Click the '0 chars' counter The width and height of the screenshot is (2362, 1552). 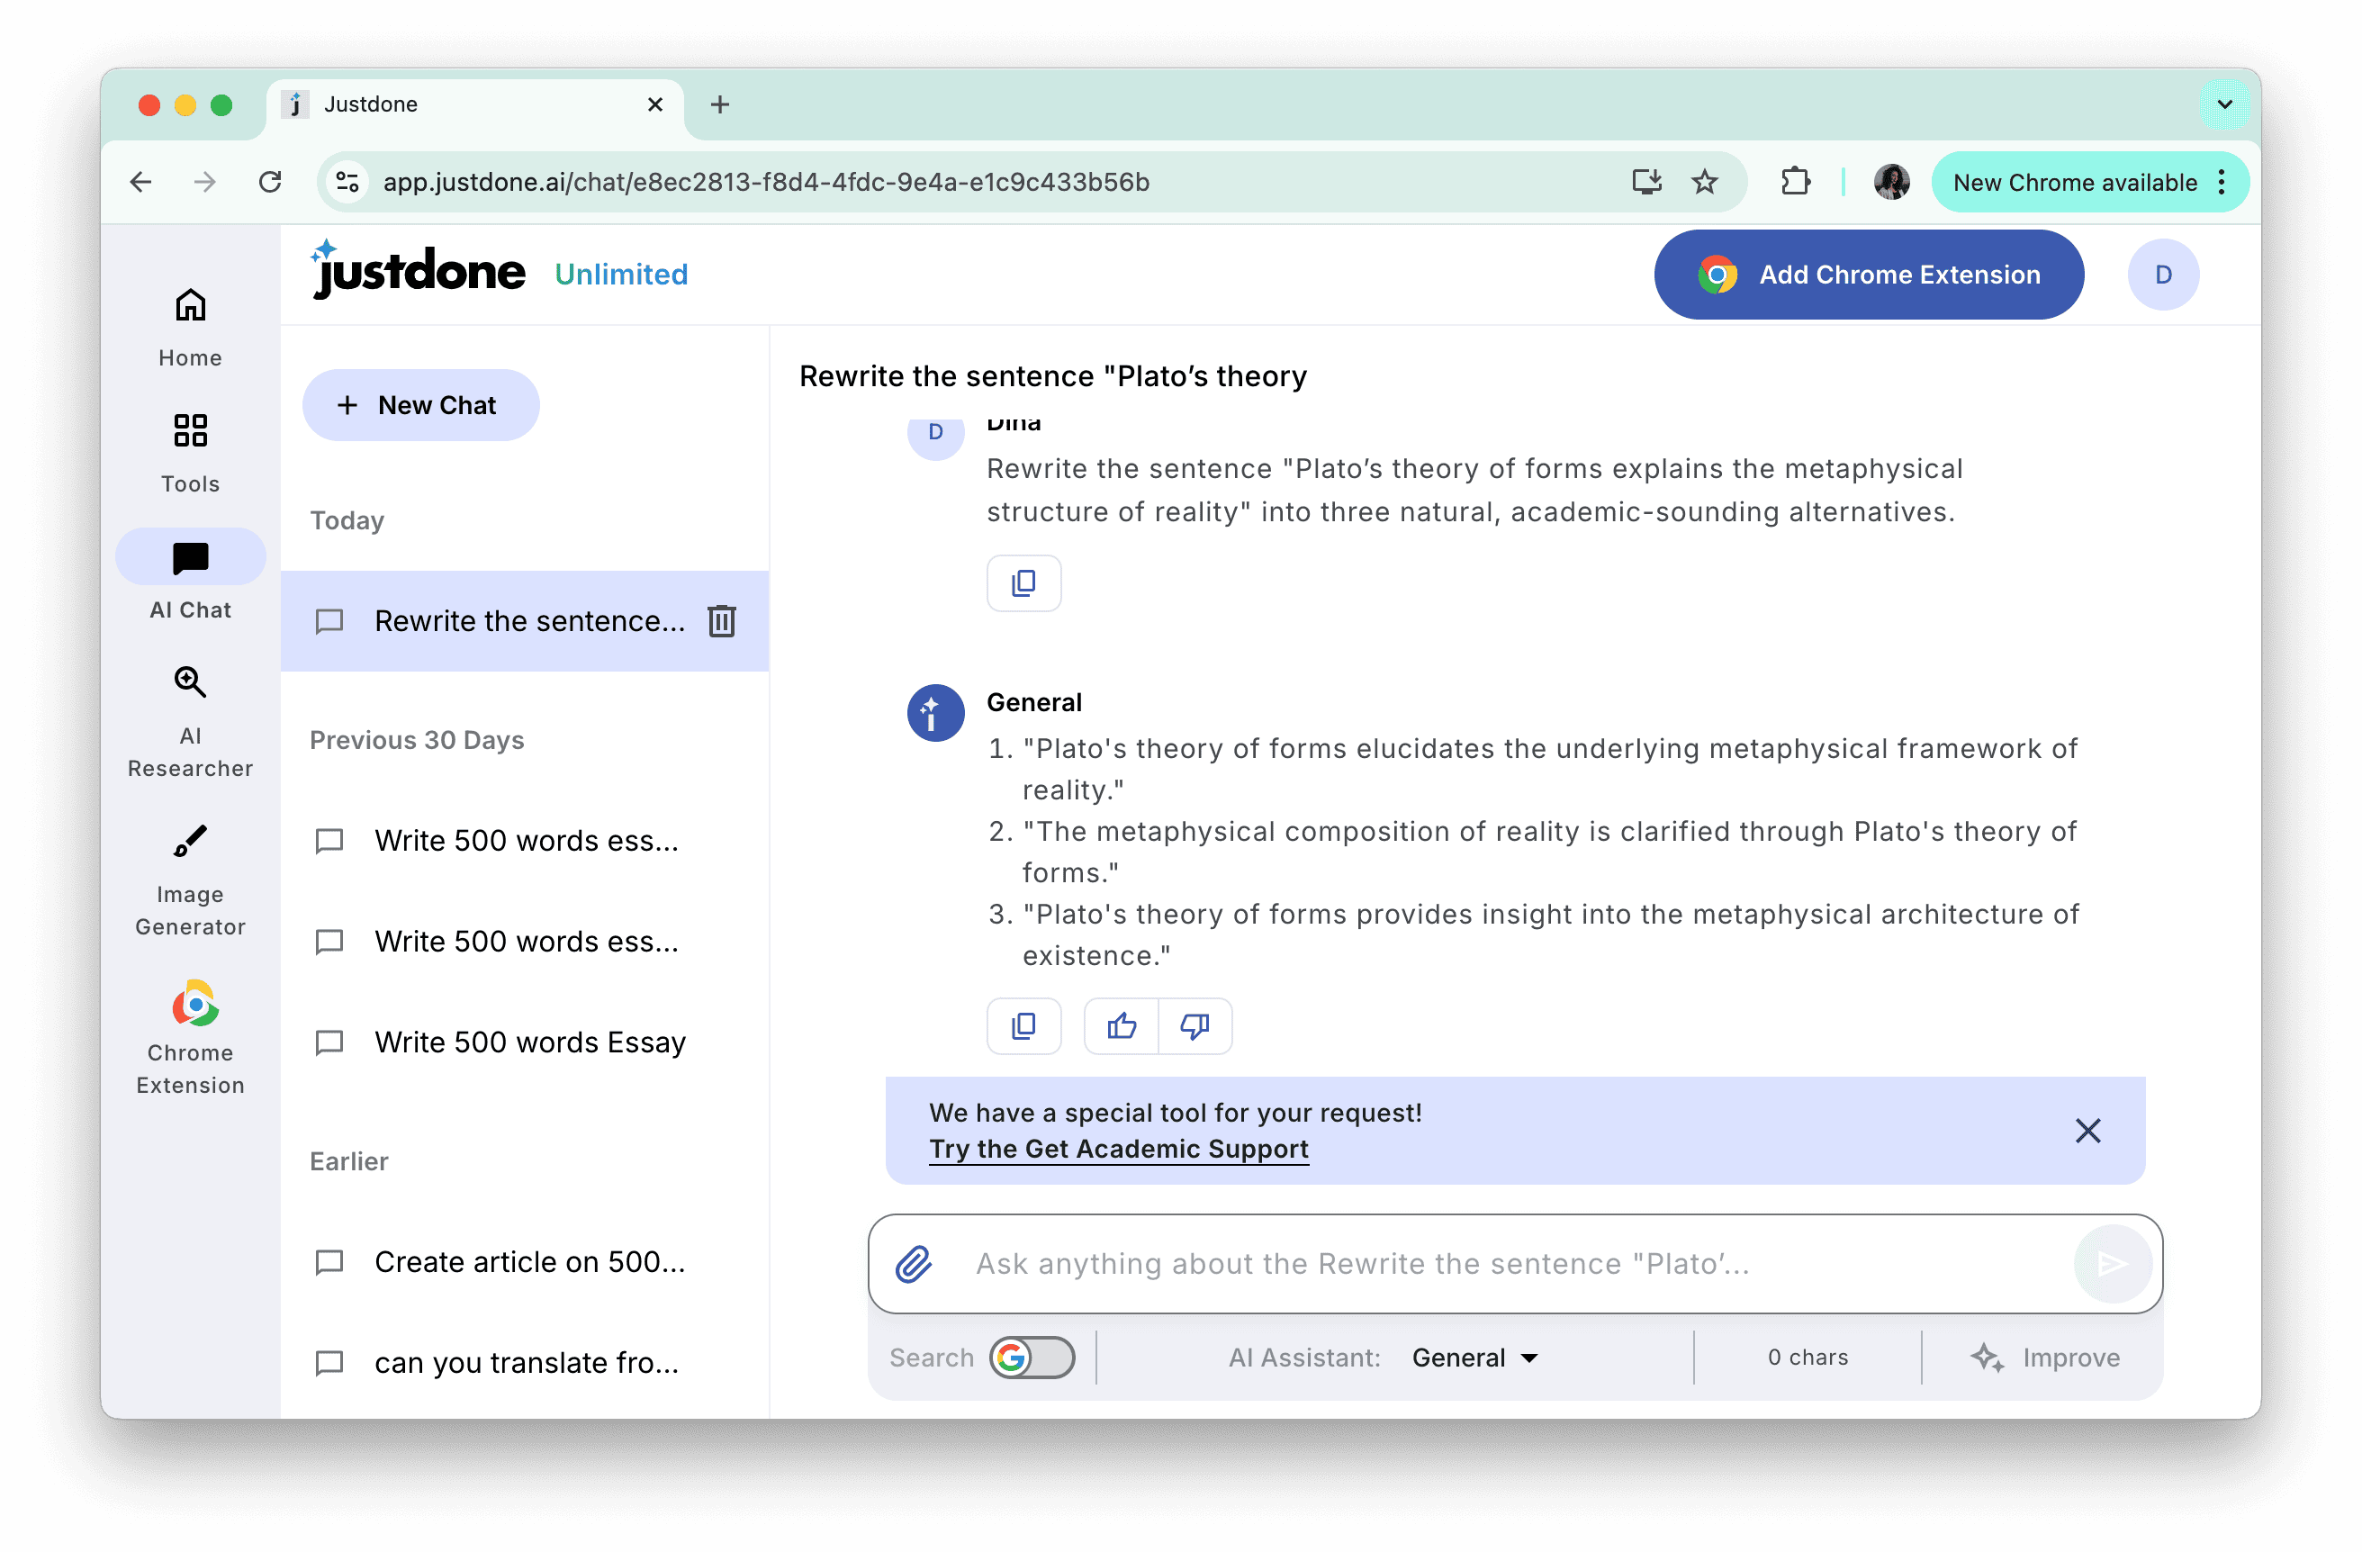coord(1808,1358)
